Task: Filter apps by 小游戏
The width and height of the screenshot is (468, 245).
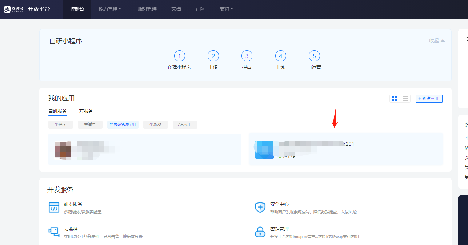Action: [156, 125]
